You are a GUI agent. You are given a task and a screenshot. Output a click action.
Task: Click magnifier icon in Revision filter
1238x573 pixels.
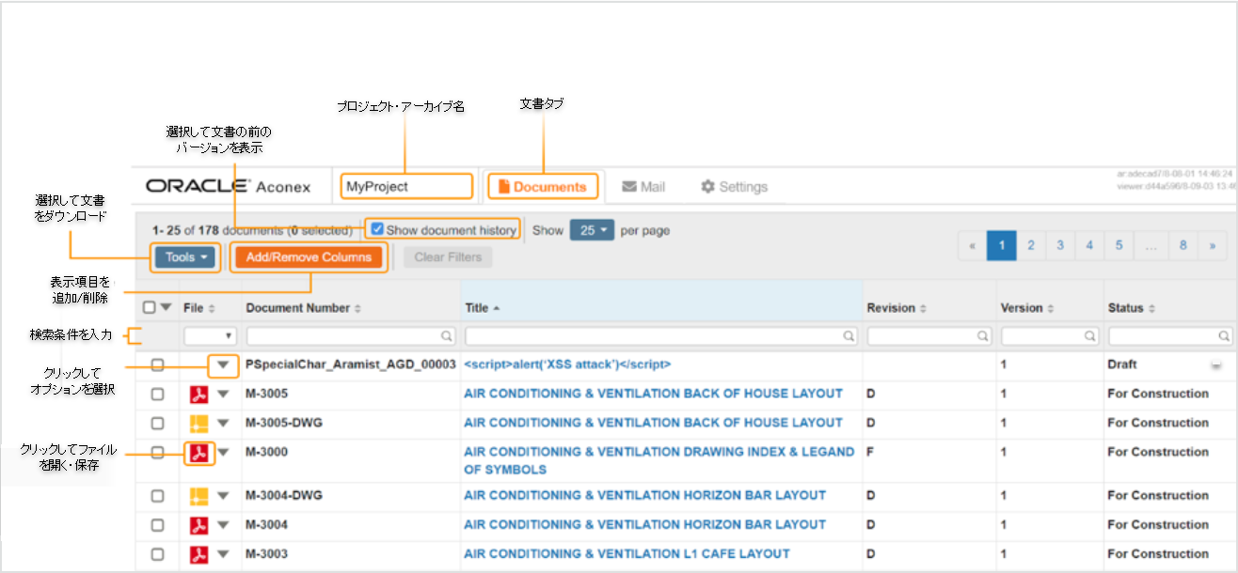[x=983, y=335]
